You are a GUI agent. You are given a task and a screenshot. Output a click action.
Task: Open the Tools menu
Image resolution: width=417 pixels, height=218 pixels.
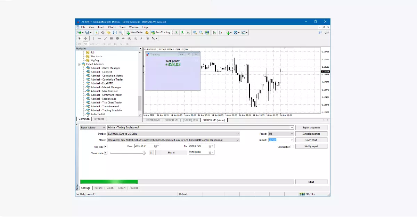122,27
